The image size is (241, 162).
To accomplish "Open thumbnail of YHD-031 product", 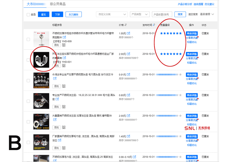I will [x=41, y=60].
